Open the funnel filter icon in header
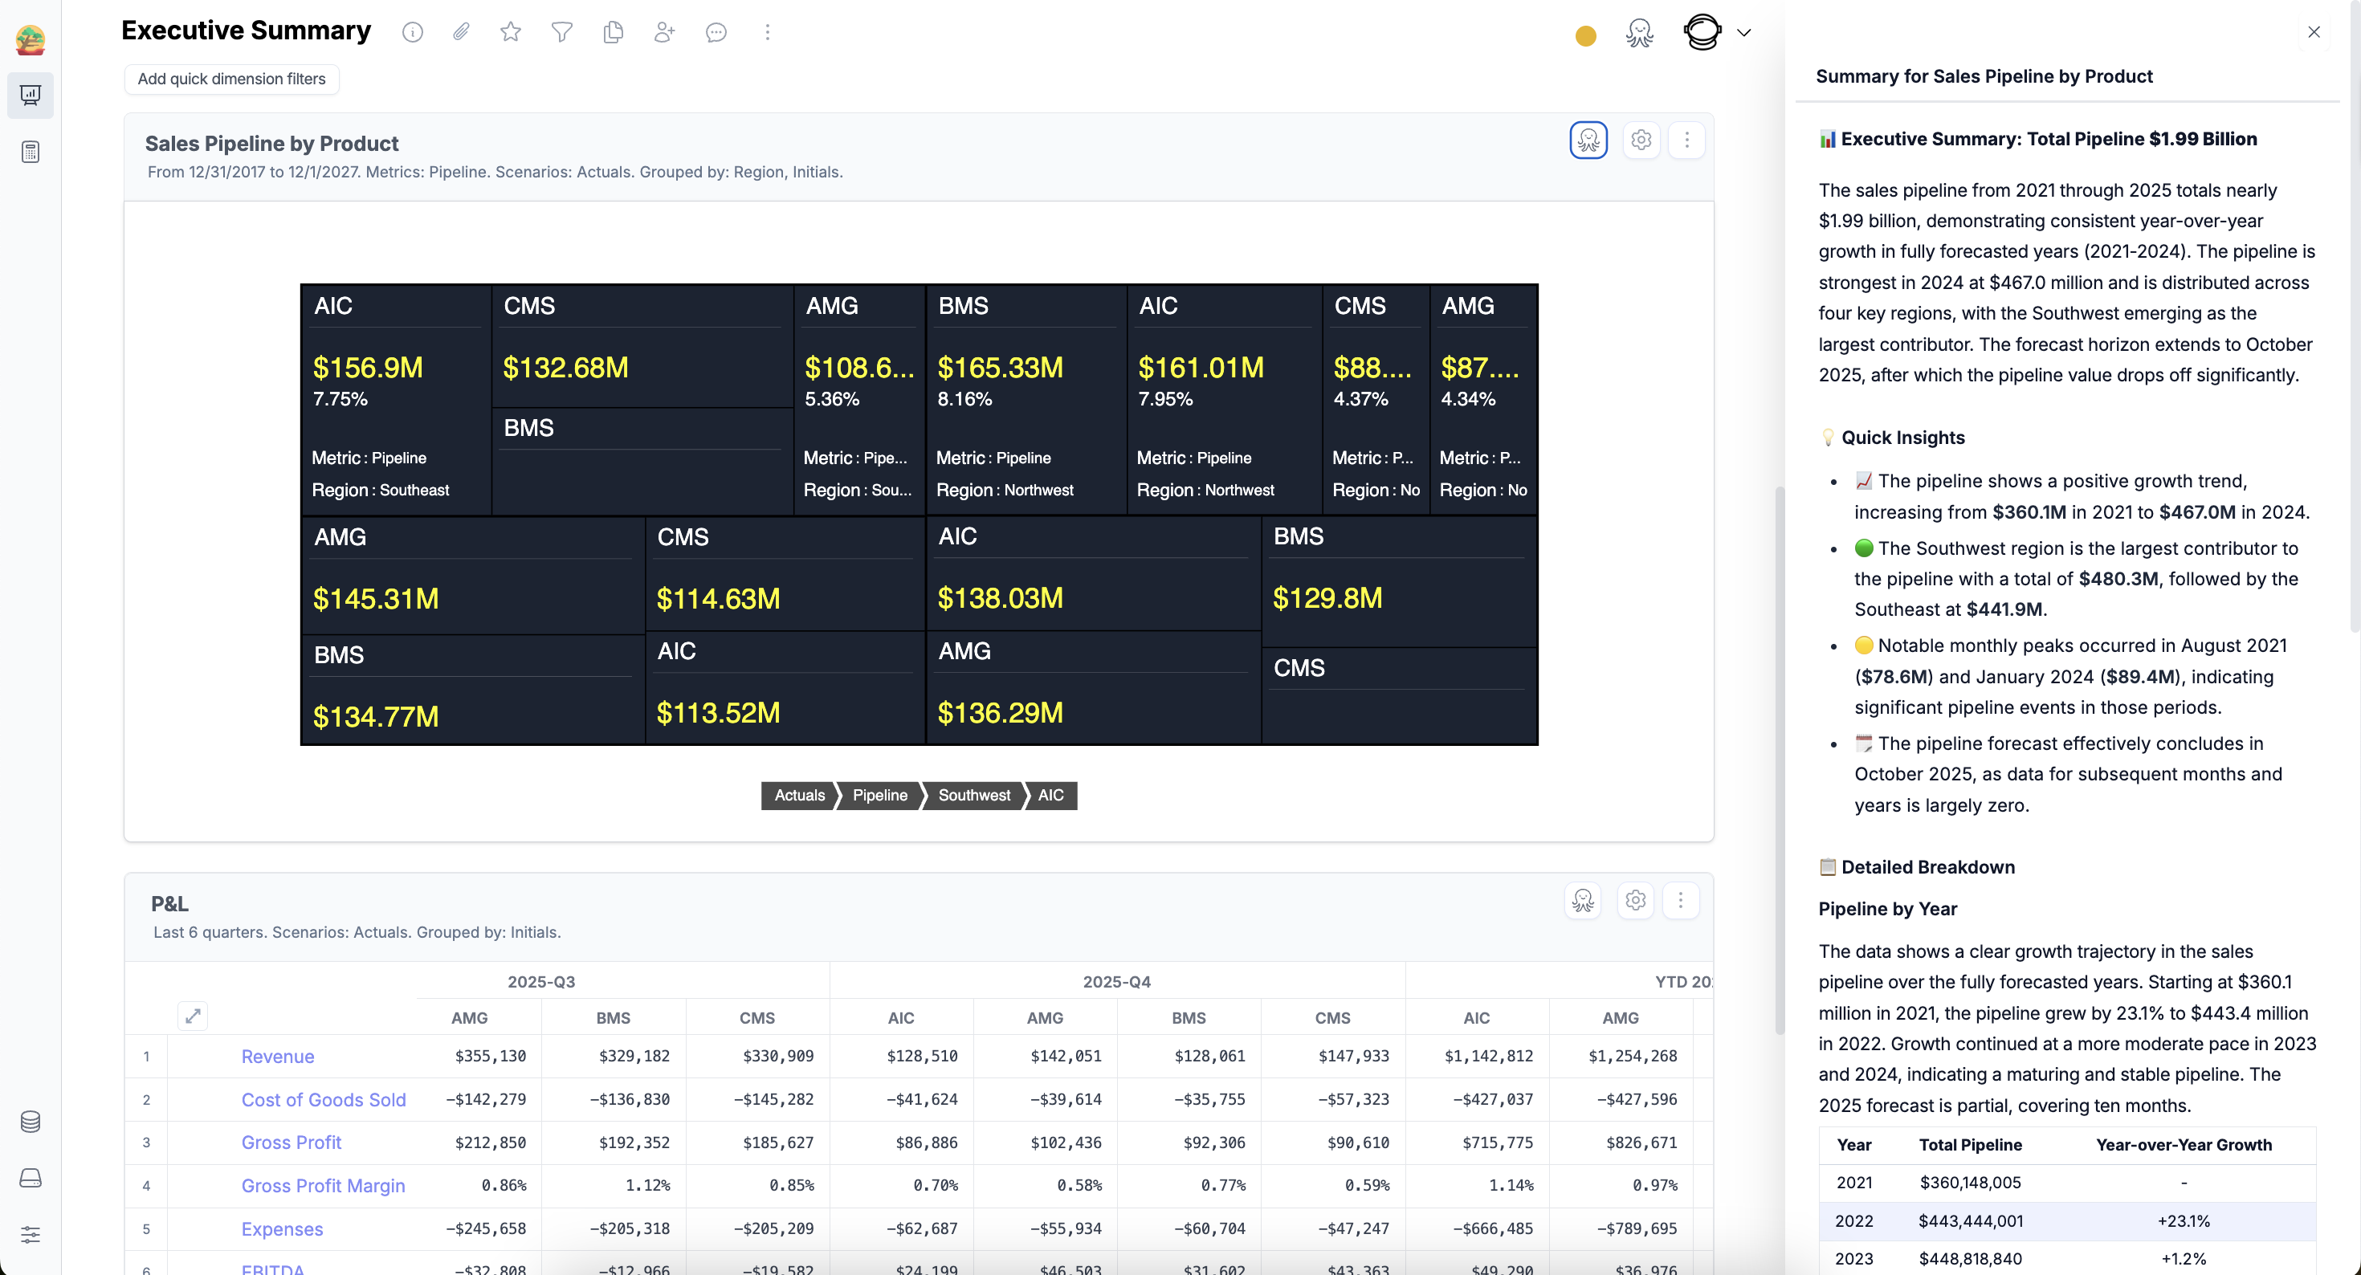Screen dimensions: 2361x1275 (562, 32)
